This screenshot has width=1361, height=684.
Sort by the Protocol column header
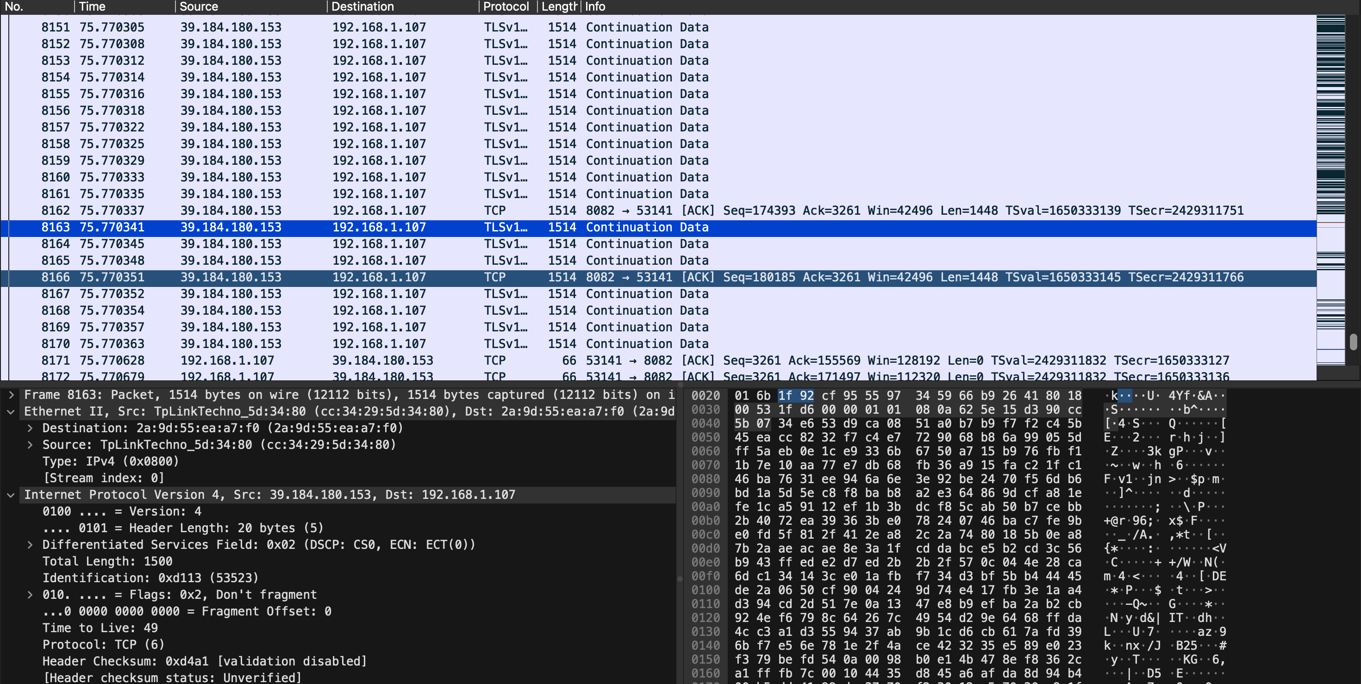click(x=508, y=7)
